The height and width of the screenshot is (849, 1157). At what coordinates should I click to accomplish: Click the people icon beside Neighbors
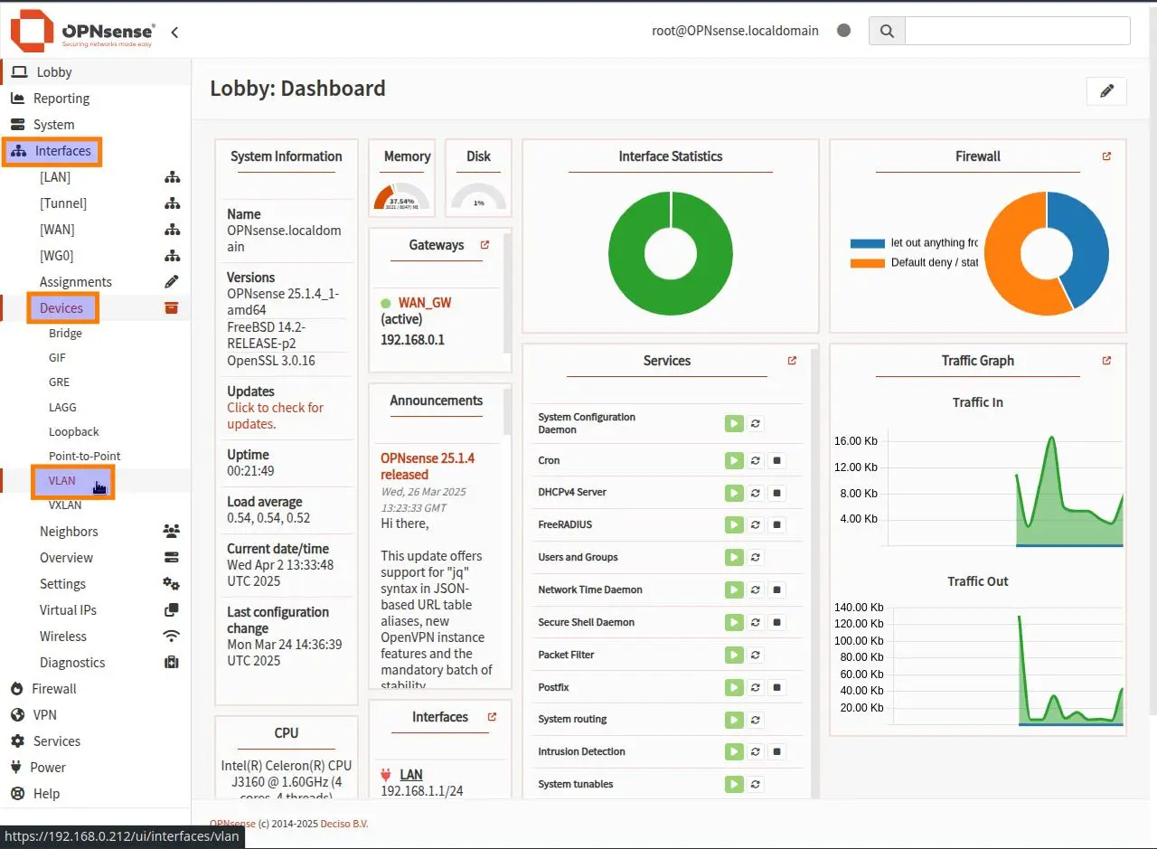coord(172,532)
